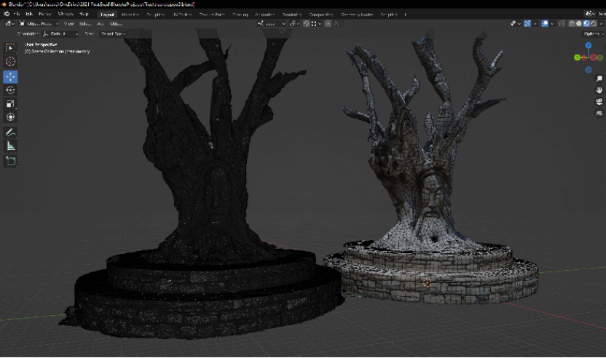Switch to the Shading workspace tab
Image resolution: width=606 pixels, height=358 pixels.
[x=240, y=15]
